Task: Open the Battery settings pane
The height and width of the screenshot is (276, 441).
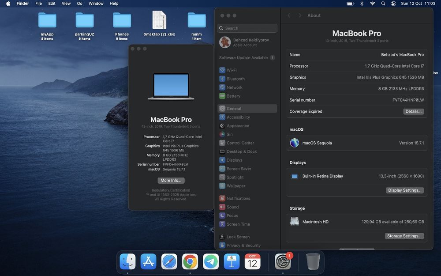Action: click(233, 96)
